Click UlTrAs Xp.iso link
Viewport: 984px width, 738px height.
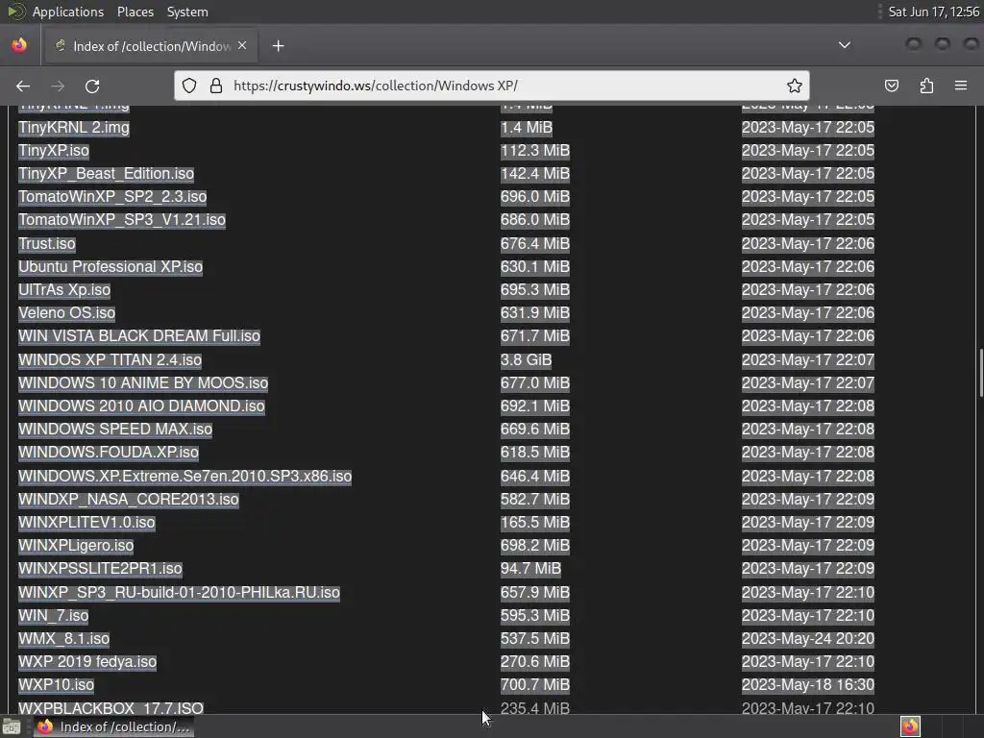(64, 290)
